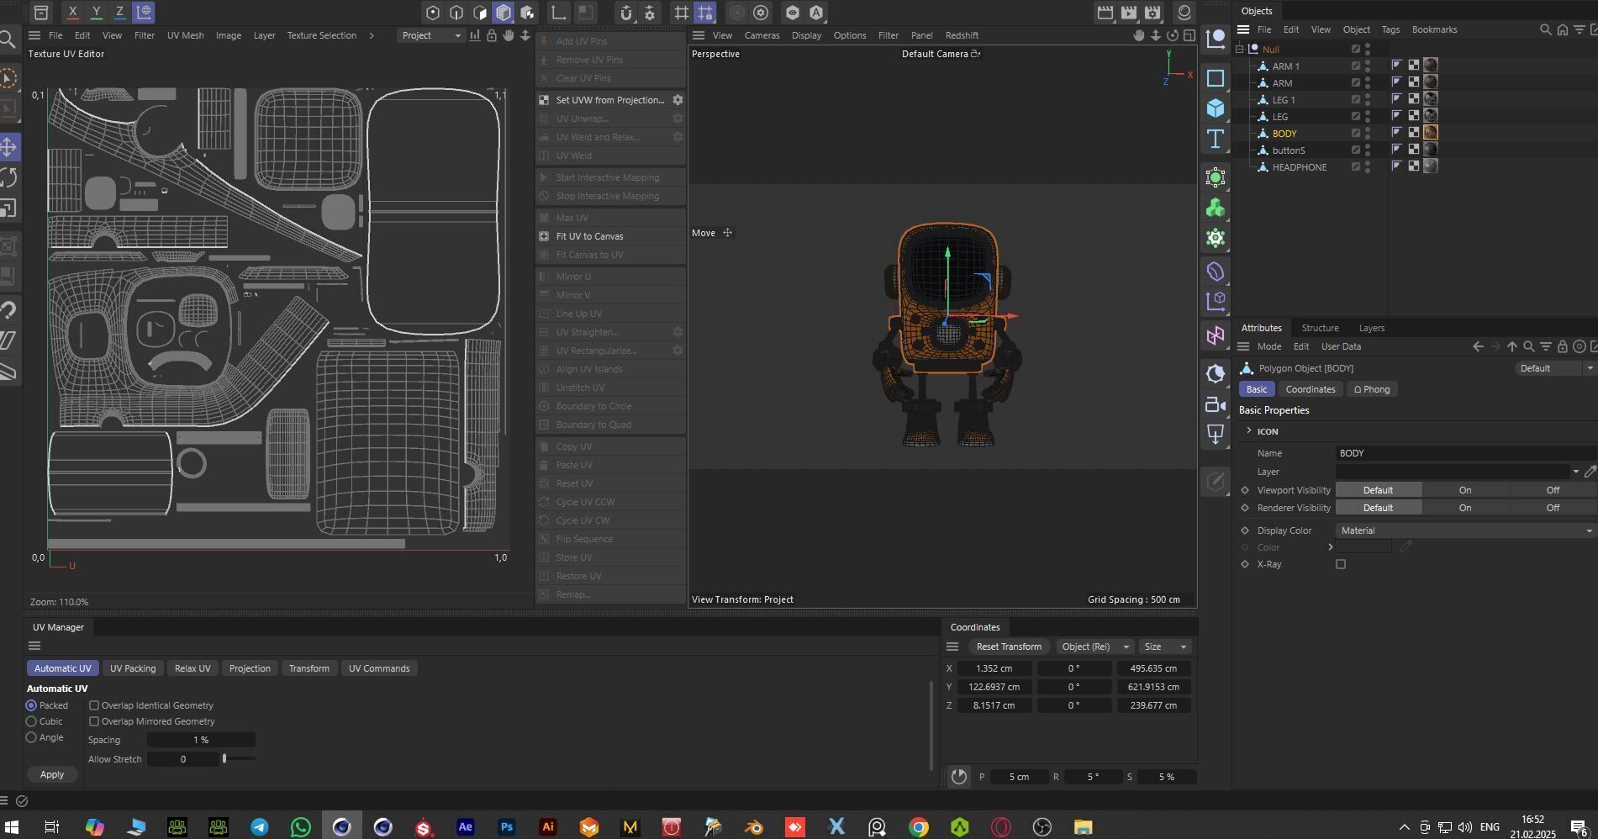Toggle the Y axis lock icon
The height and width of the screenshot is (839, 1598).
97,12
